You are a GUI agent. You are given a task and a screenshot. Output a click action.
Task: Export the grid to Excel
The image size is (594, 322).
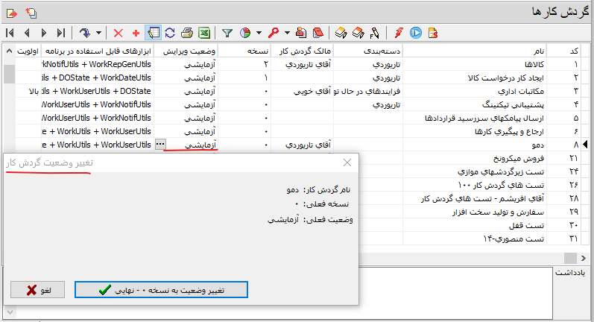(x=204, y=33)
